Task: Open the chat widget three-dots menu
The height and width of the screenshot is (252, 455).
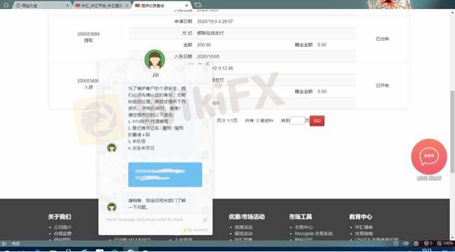Action: point(190,63)
